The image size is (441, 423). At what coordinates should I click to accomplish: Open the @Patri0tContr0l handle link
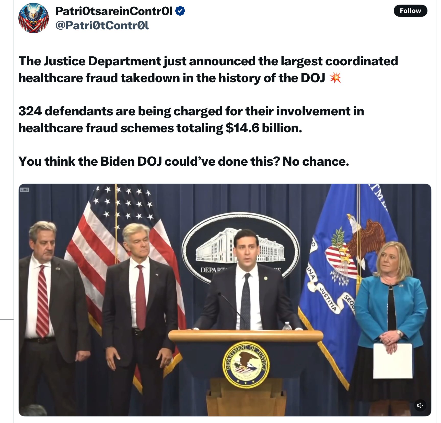102,25
